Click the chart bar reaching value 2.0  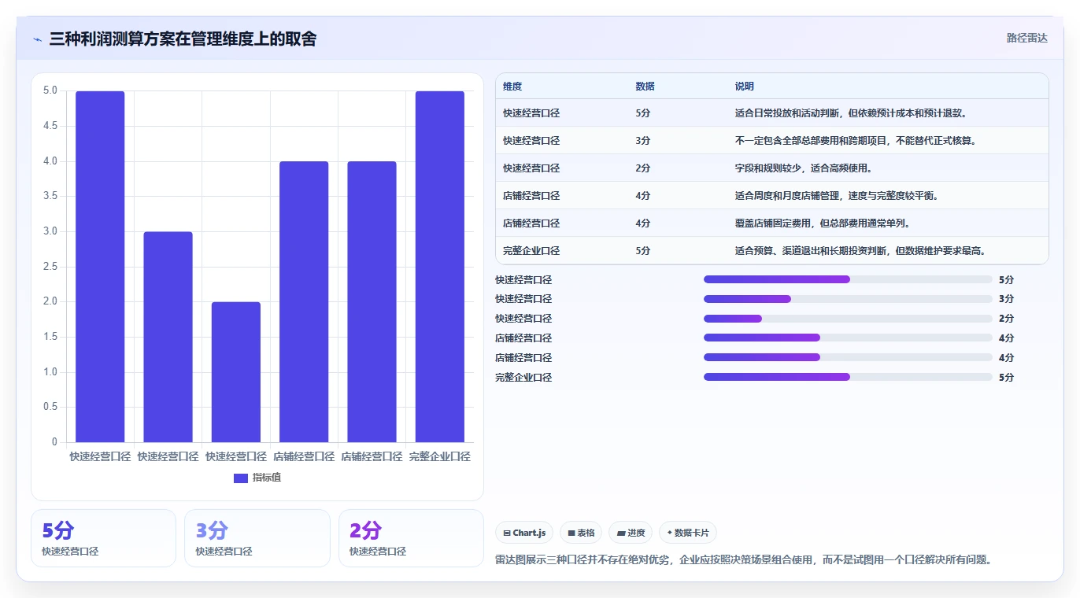pos(236,372)
